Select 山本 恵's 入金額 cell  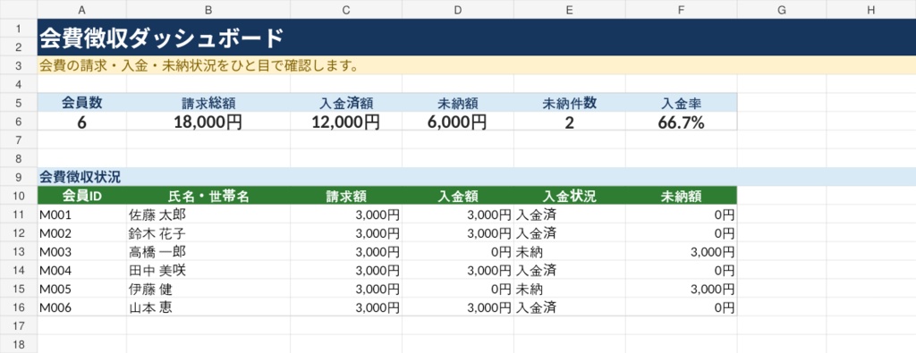click(458, 307)
